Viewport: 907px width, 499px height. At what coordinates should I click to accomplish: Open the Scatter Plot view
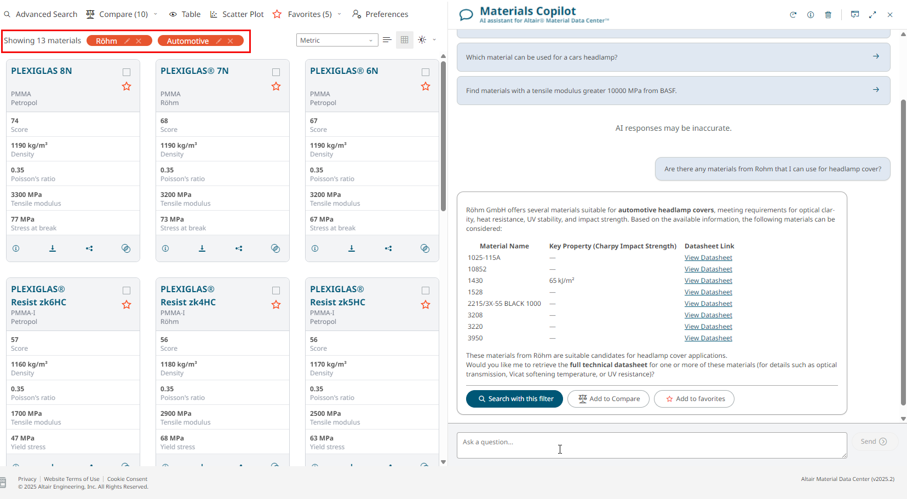tap(237, 14)
